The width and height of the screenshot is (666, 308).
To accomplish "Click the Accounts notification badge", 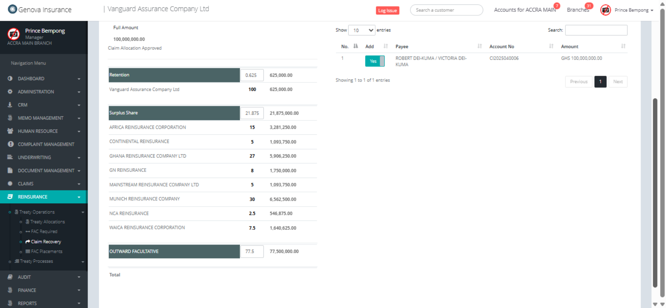I will (557, 6).
